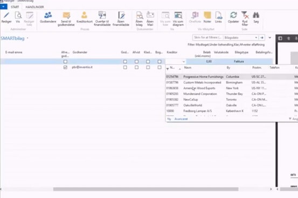Click Åben Mail icon
This screenshot has height=198, width=298.
click(150, 15)
